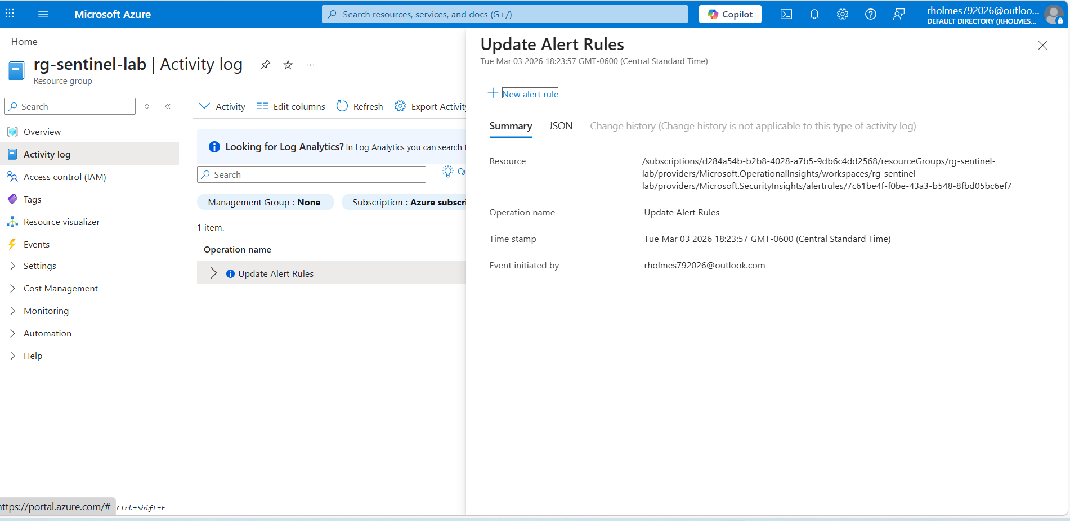1070x521 pixels.
Task: Click the Time stamp value in Summary
Action: point(767,239)
